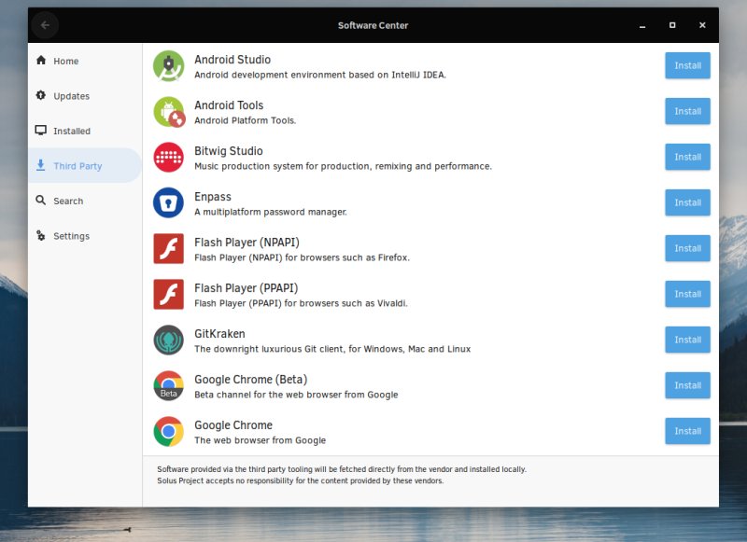
Task: Click the Google Chrome icon
Action: click(x=169, y=431)
